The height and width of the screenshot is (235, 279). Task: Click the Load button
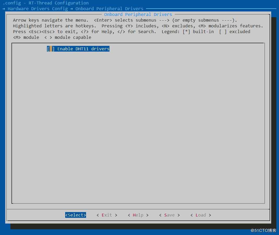click(201, 215)
